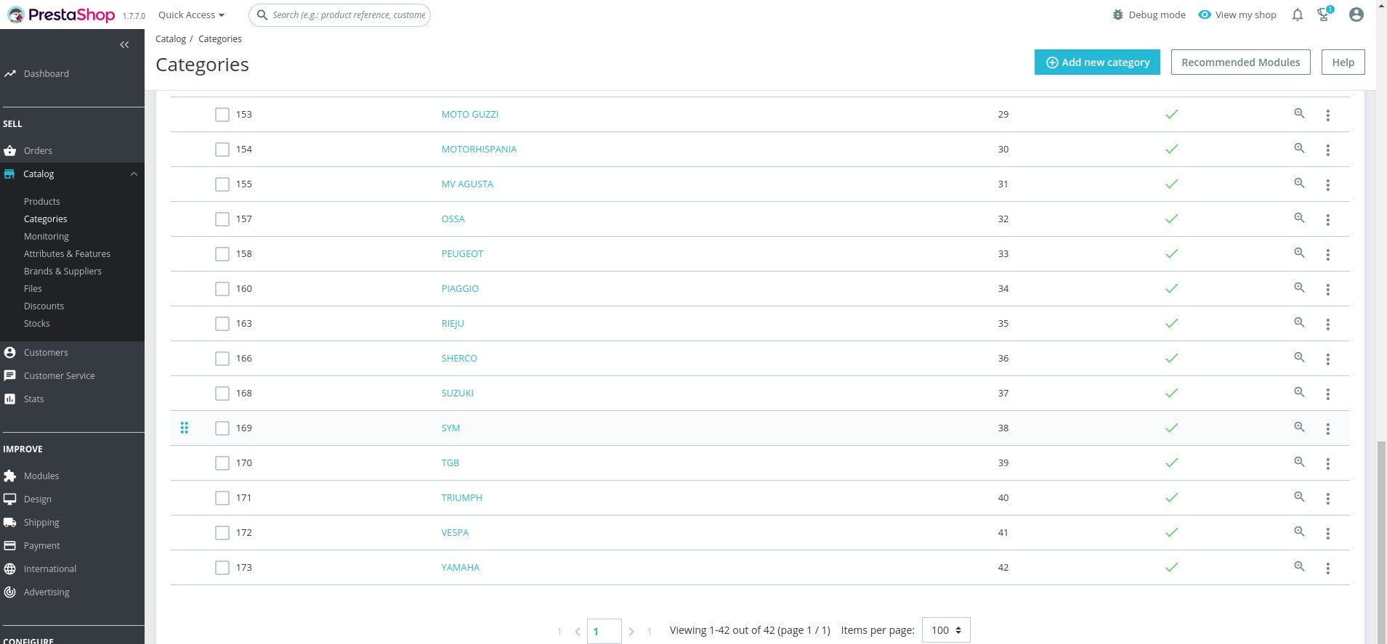Open the user profile avatar icon
This screenshot has height=644, width=1387.
coord(1356,15)
